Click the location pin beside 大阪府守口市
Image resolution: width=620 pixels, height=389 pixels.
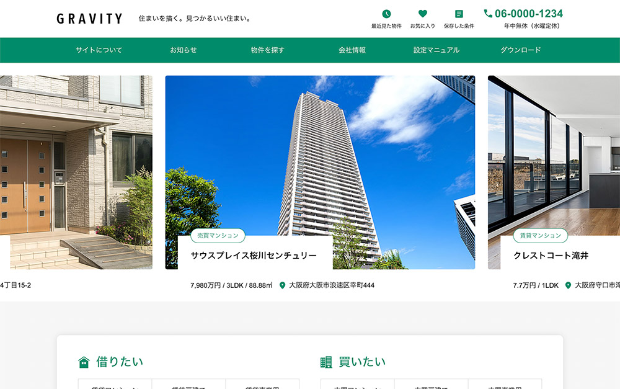(x=568, y=285)
